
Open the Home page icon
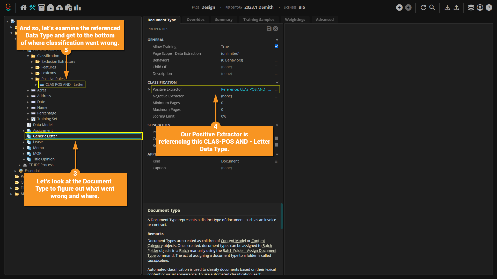tap(24, 7)
